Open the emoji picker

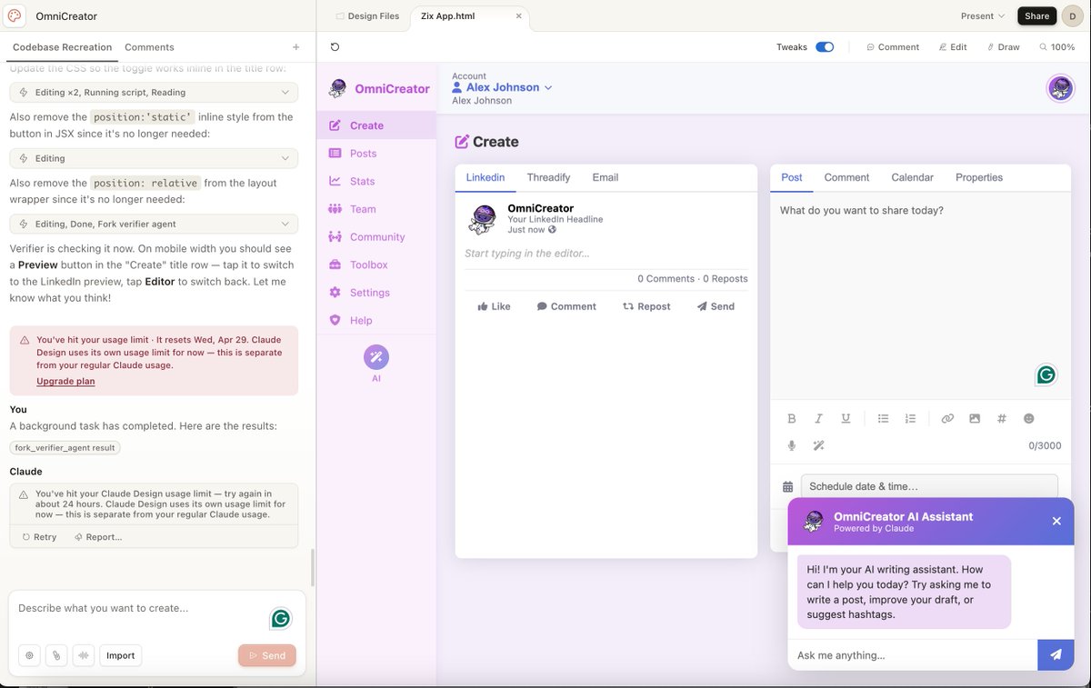(1029, 419)
